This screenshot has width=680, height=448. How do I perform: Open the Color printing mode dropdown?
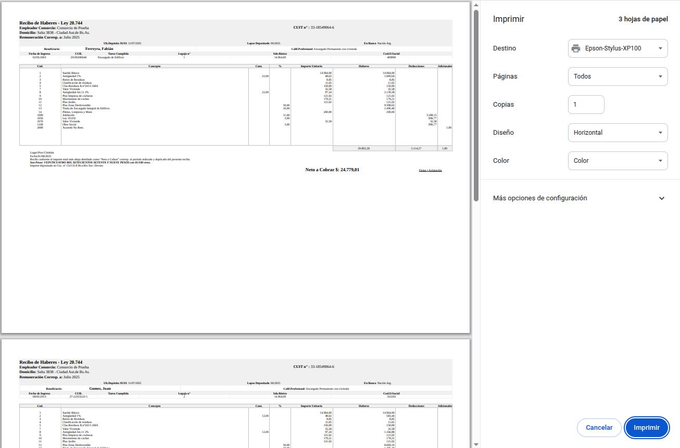(618, 161)
